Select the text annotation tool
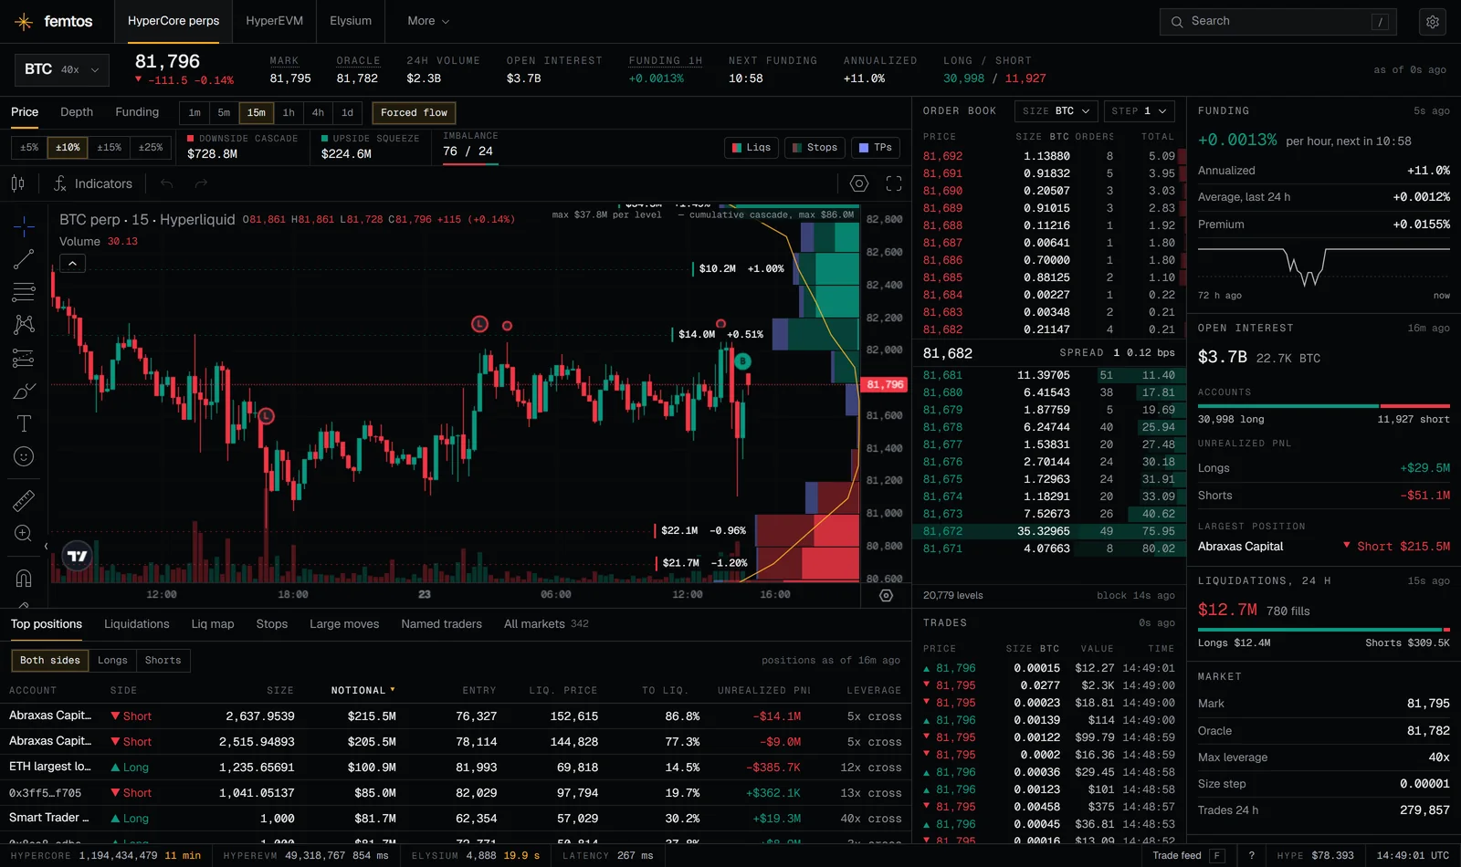Image resolution: width=1461 pixels, height=867 pixels. point(24,423)
